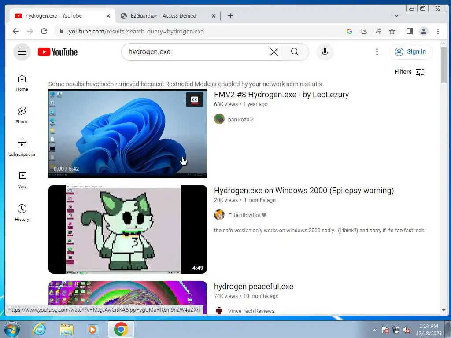451x338 pixels.
Task: Switch to the hydrogen.exe - YouTube tab
Action: click(x=63, y=16)
